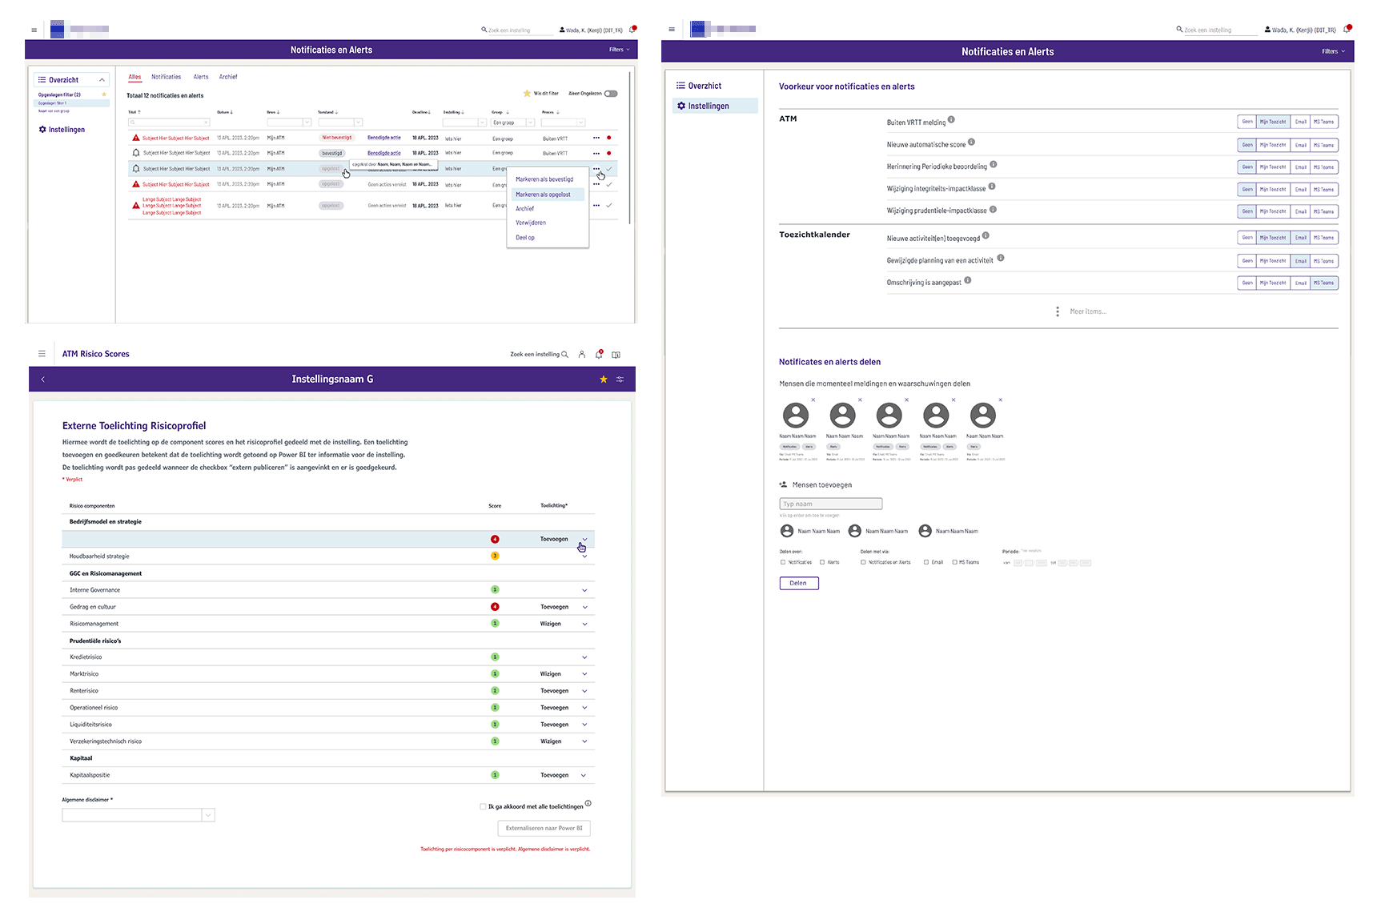
Task: Switch to the Alerts tab
Action: pyautogui.click(x=201, y=77)
